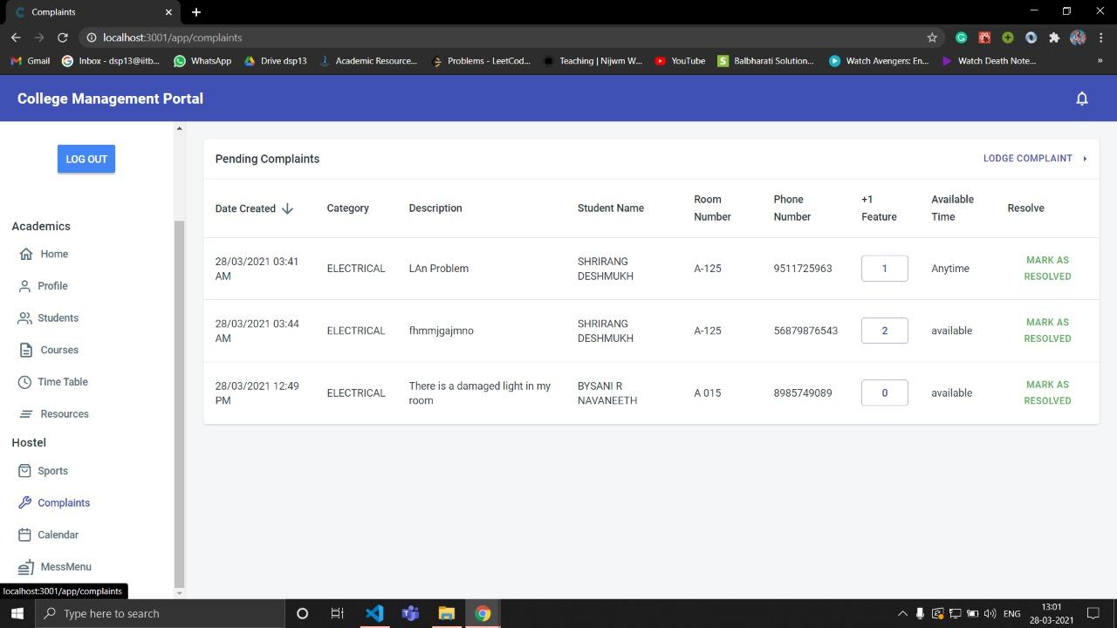Click the Sports bag icon
1117x628 pixels.
(x=24, y=471)
